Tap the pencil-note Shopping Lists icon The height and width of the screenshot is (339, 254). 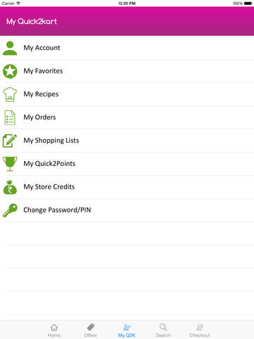pyautogui.click(x=10, y=141)
